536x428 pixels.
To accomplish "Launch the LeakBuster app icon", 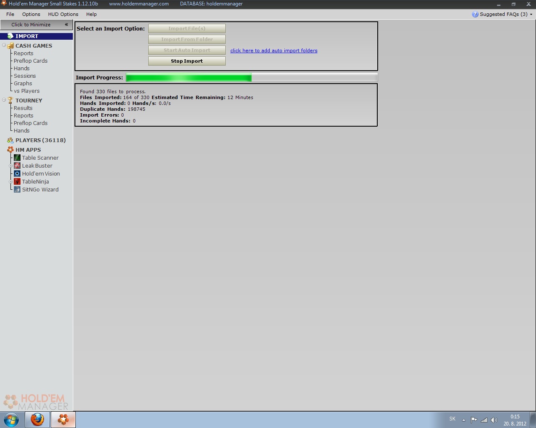I will pyautogui.click(x=17, y=166).
